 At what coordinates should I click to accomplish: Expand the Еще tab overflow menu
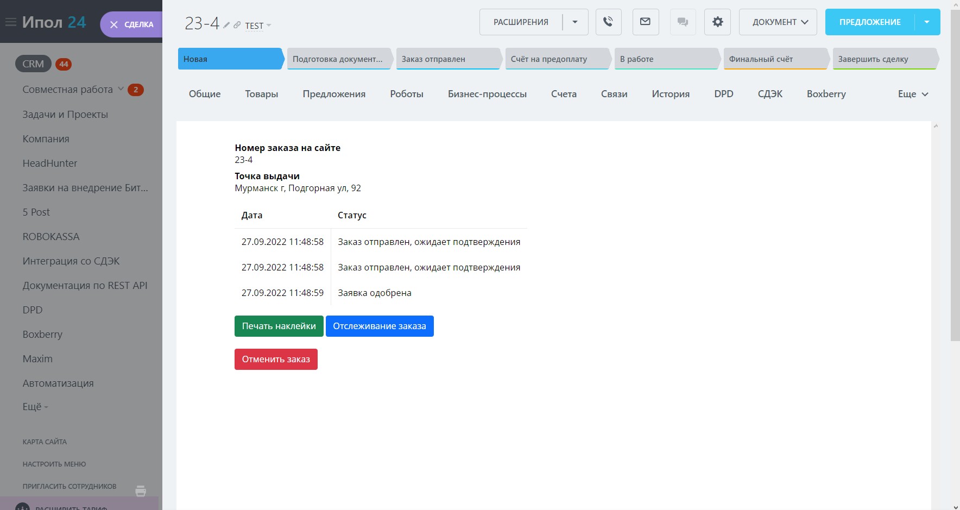coord(913,94)
